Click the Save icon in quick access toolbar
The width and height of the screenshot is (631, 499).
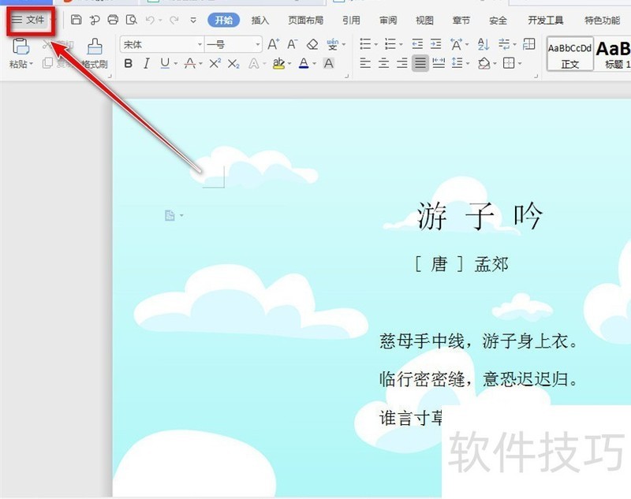pos(76,20)
